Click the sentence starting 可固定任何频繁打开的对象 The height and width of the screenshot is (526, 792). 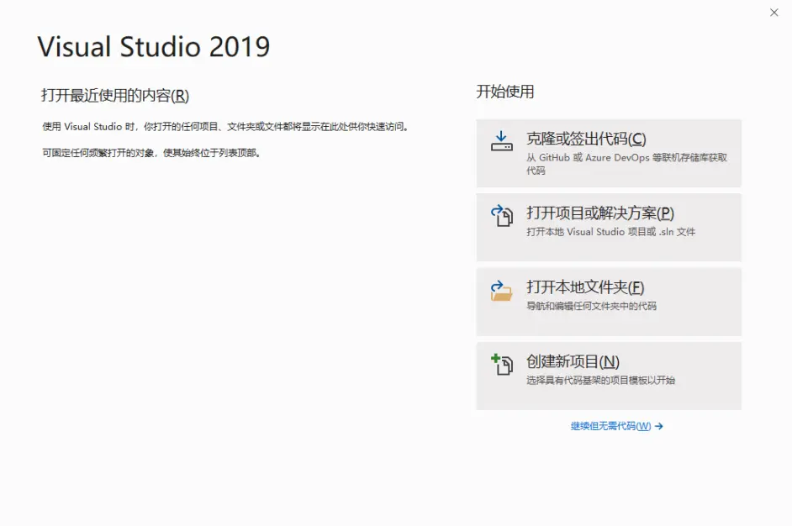point(151,153)
